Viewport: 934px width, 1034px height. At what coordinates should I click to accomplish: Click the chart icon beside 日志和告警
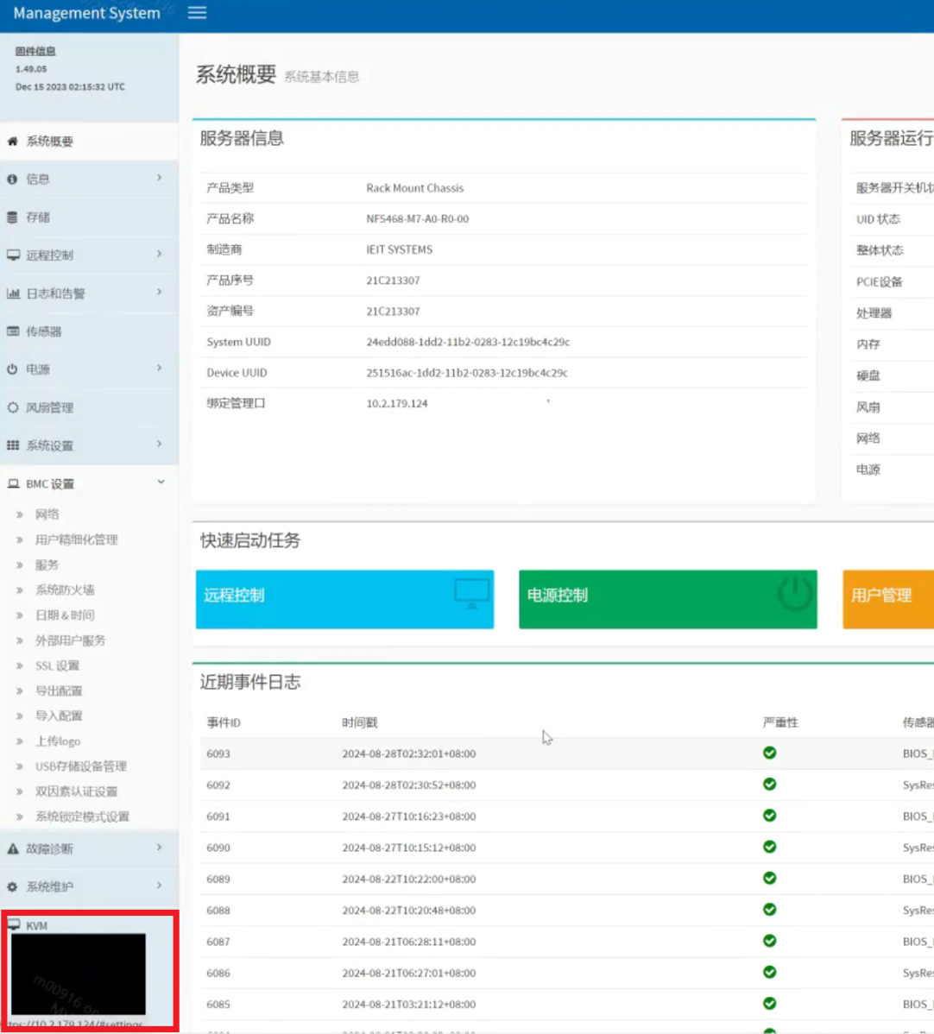coord(13,293)
